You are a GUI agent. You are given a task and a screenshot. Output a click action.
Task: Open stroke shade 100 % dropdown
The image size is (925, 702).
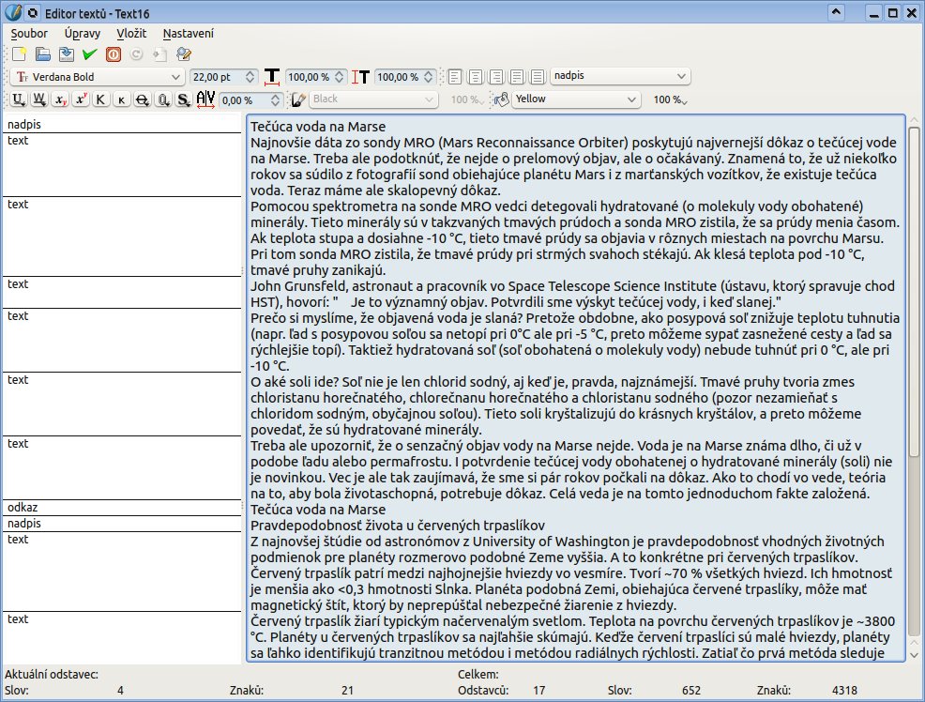pyautogui.click(x=467, y=99)
